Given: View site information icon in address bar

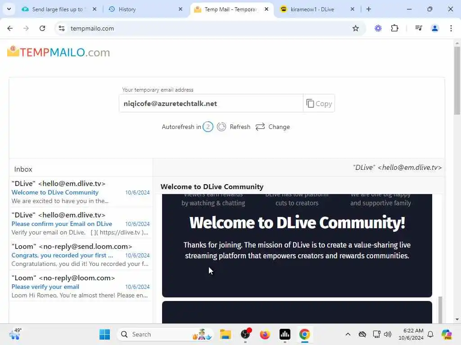Looking at the screenshot, I should 62,28.
